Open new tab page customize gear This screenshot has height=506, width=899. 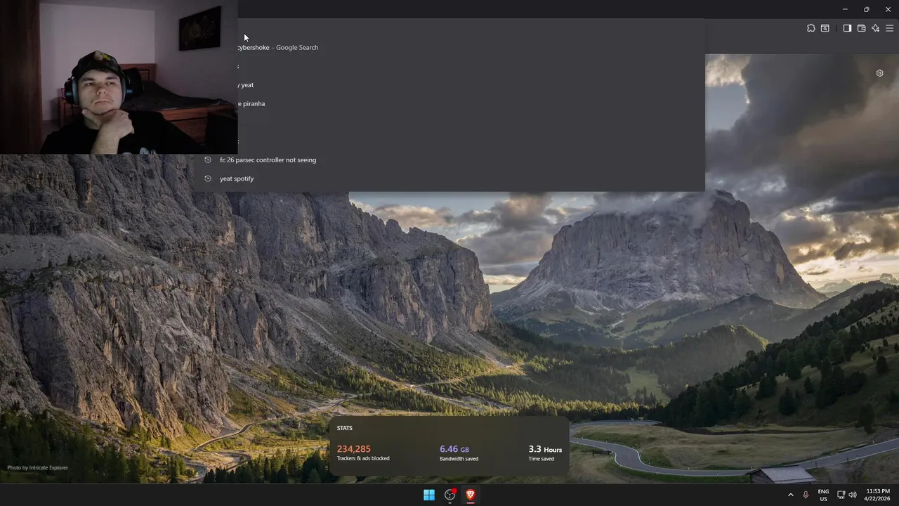[879, 73]
